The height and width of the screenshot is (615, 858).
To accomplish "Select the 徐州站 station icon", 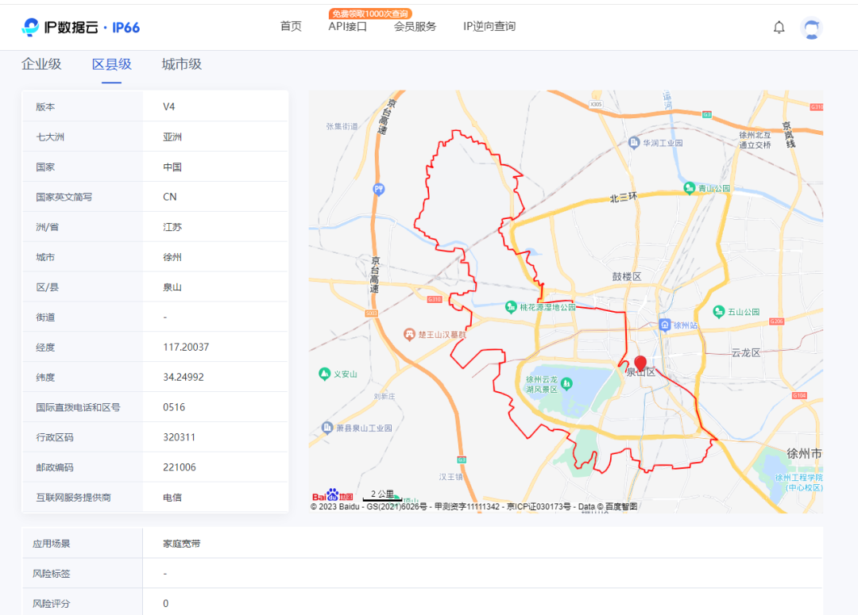I will [664, 325].
